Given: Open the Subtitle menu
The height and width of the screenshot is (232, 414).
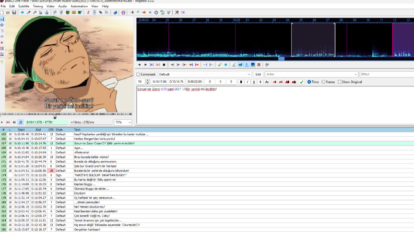Looking at the screenshot, I should point(23,6).
